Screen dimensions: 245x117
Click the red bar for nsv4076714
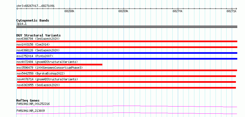click(x=126, y=82)
